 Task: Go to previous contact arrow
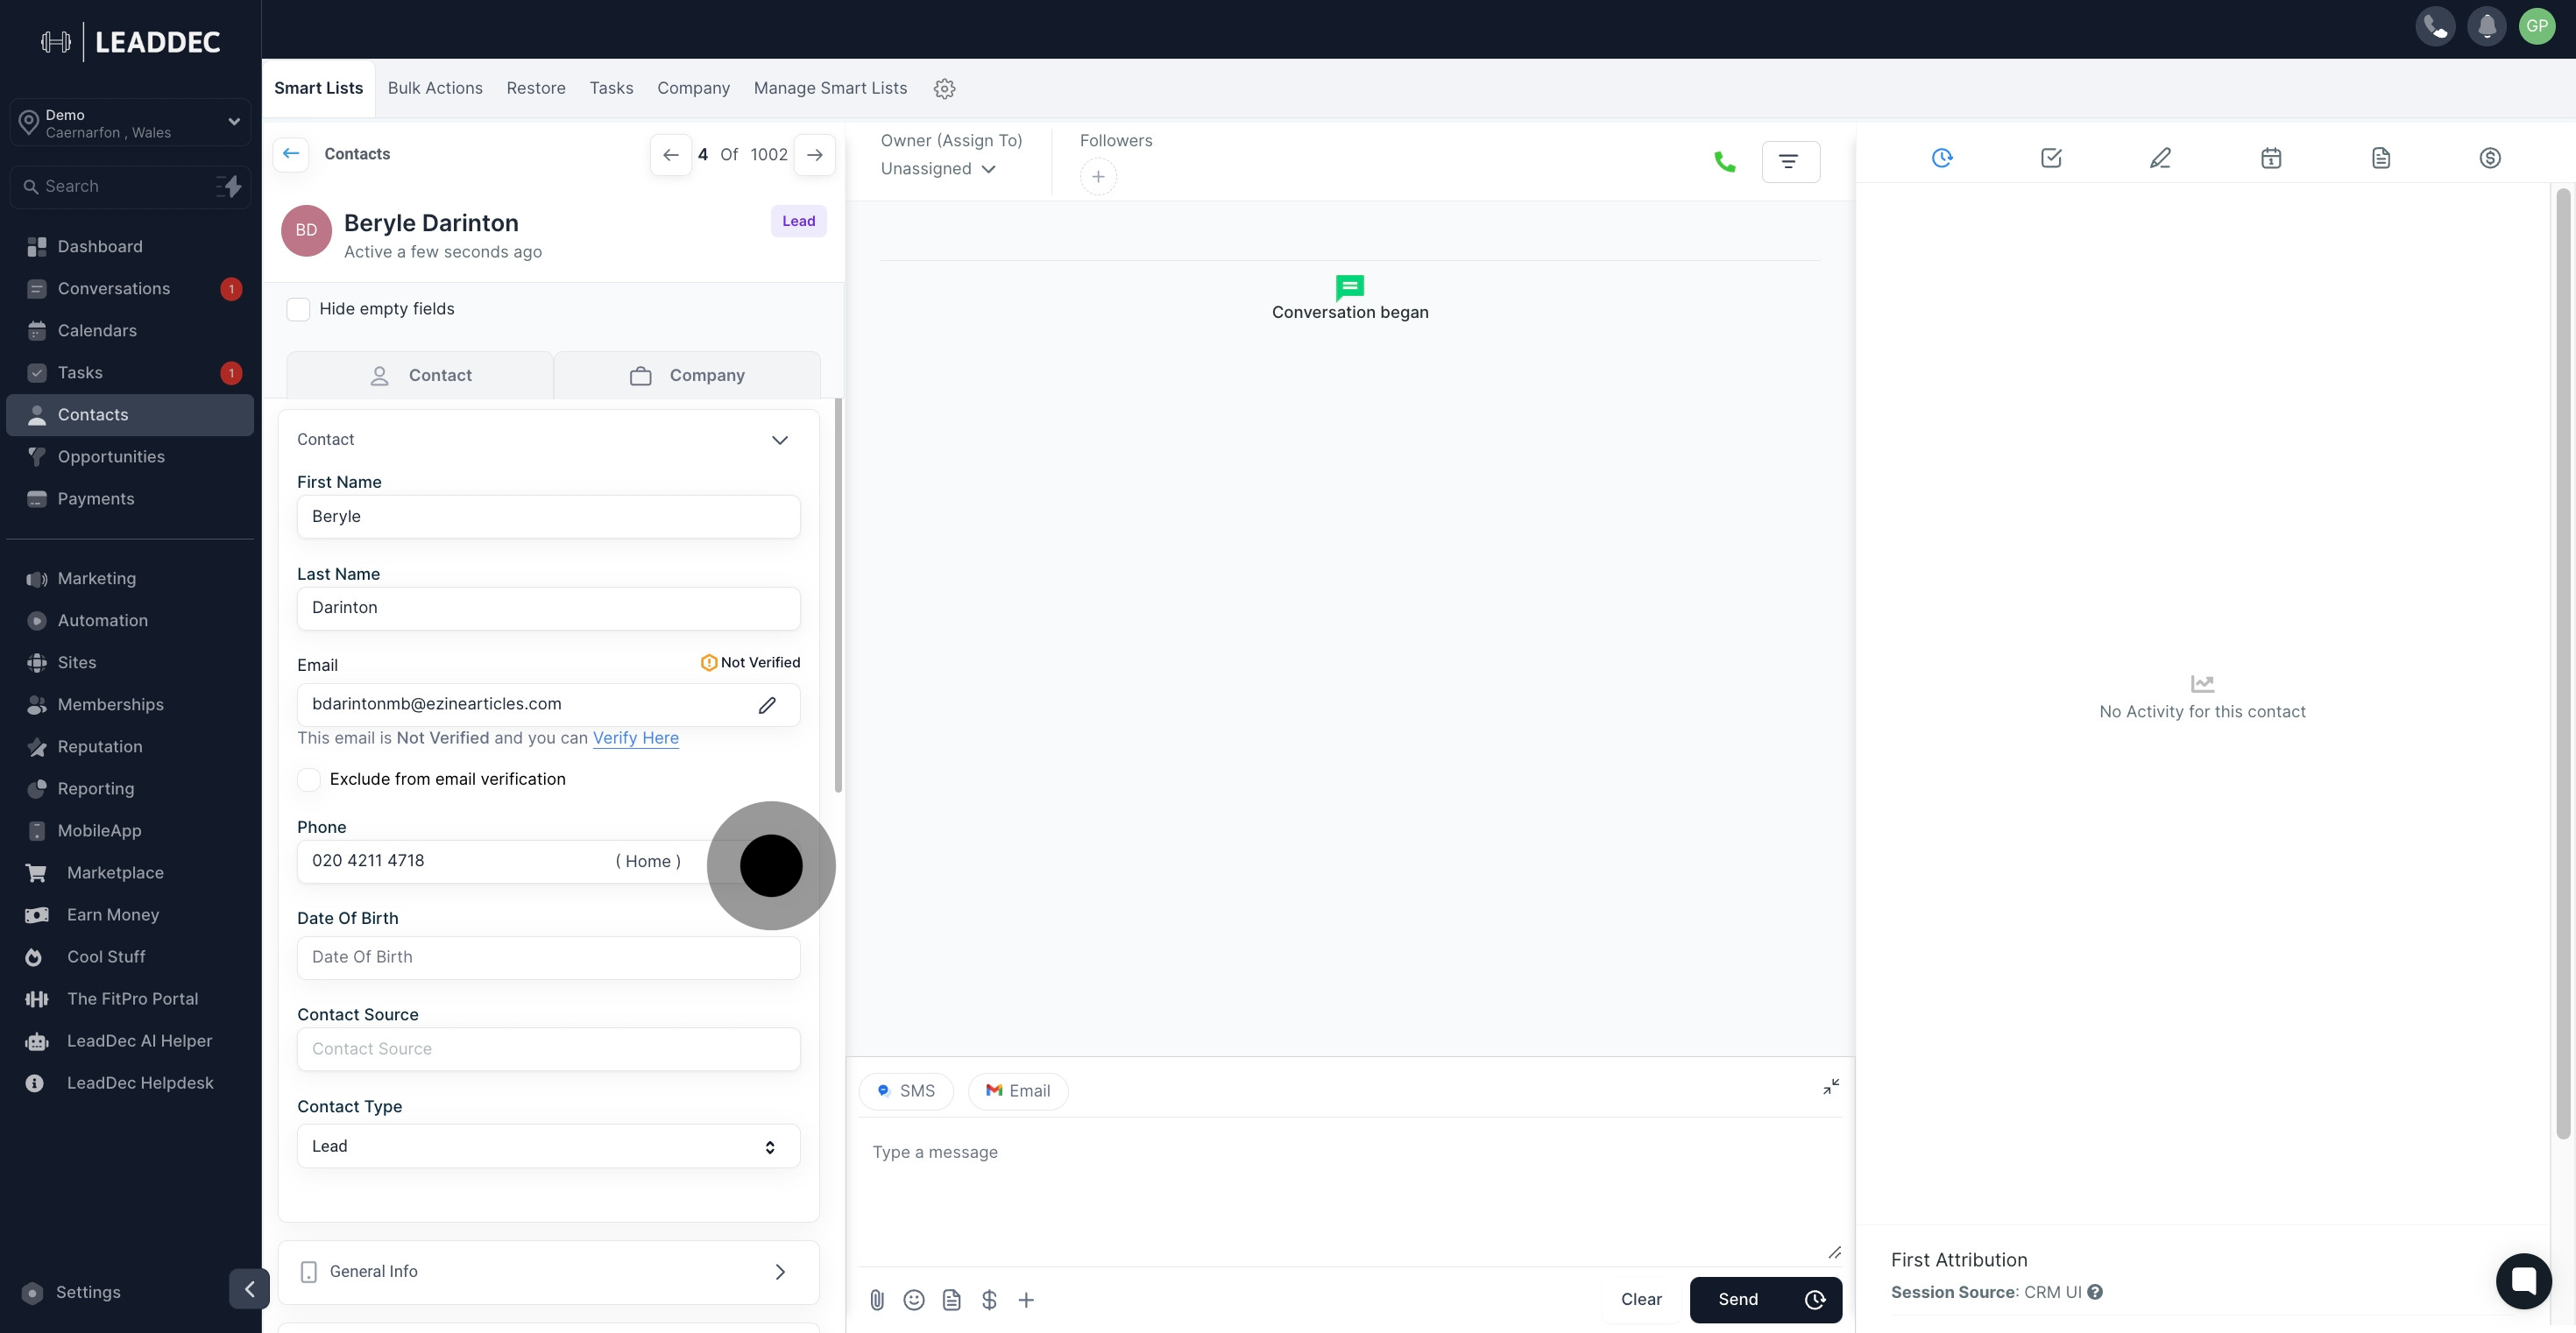pos(671,155)
